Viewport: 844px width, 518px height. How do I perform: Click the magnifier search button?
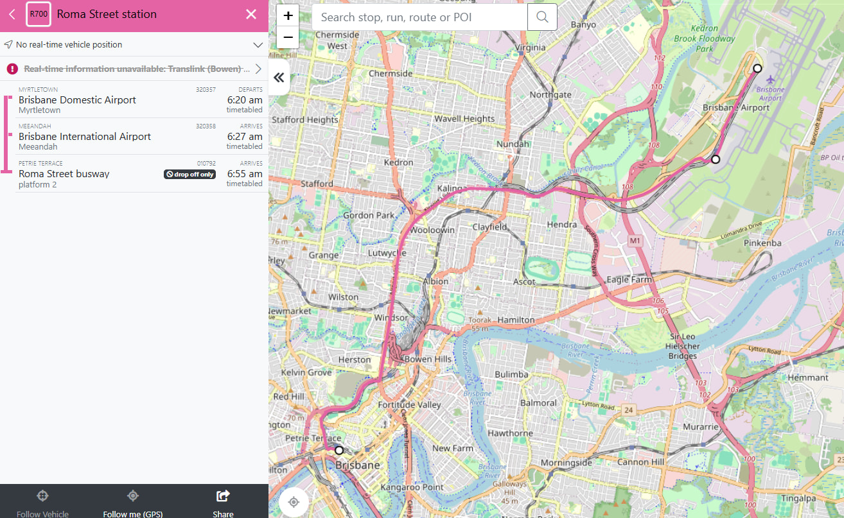(542, 17)
